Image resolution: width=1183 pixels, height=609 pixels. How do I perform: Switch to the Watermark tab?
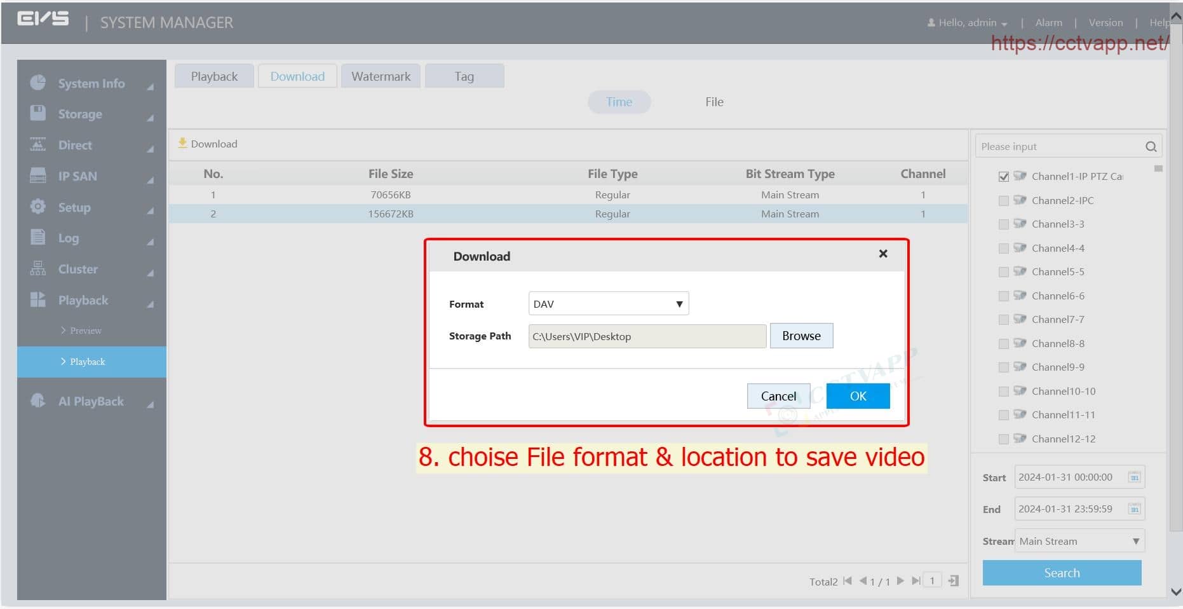(381, 76)
